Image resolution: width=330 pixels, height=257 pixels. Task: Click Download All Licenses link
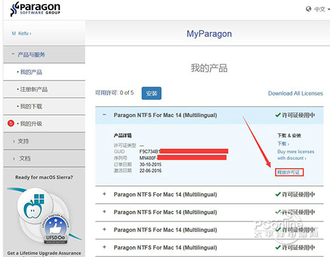pos(296,93)
